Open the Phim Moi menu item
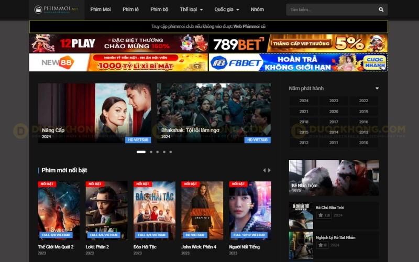419x262 pixels. click(101, 9)
